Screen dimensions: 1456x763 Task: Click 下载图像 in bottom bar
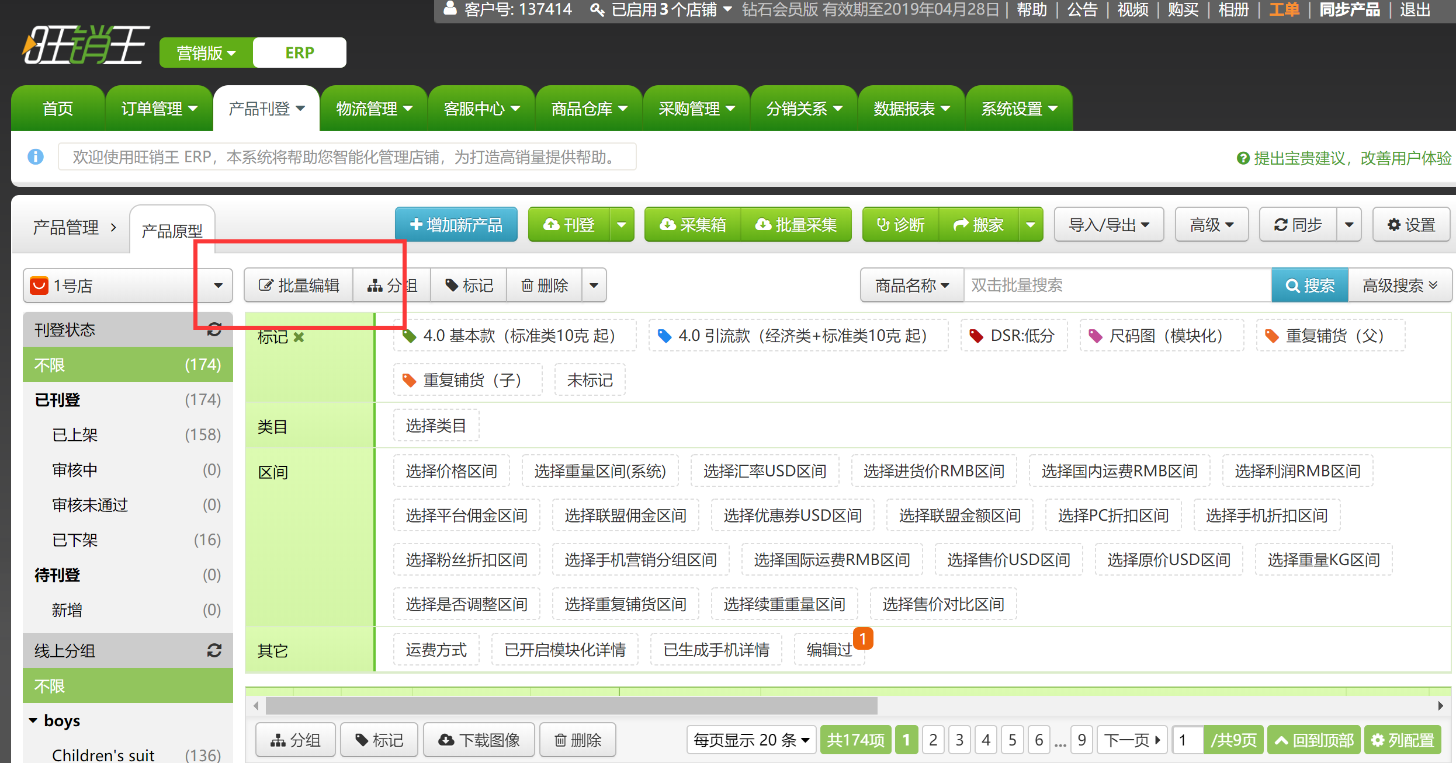pyautogui.click(x=479, y=740)
